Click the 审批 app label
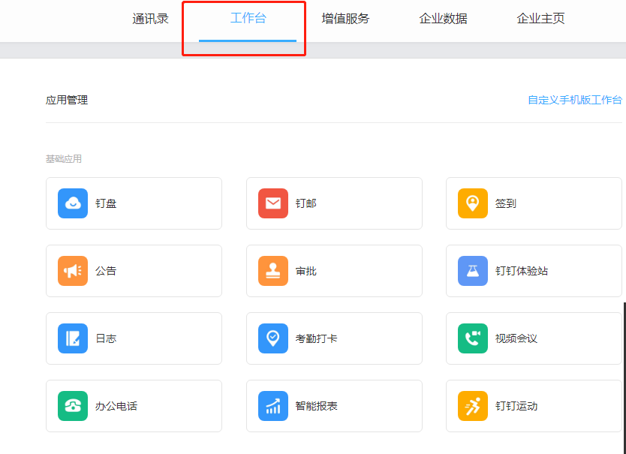Viewport: 626px width, 454px height. click(305, 271)
